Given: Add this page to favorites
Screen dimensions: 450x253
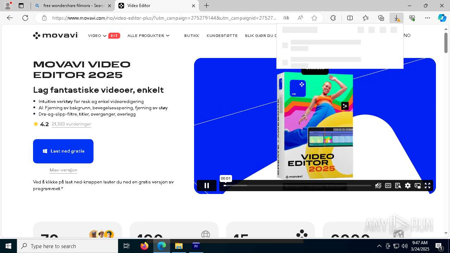Looking at the screenshot, I should [314, 18].
